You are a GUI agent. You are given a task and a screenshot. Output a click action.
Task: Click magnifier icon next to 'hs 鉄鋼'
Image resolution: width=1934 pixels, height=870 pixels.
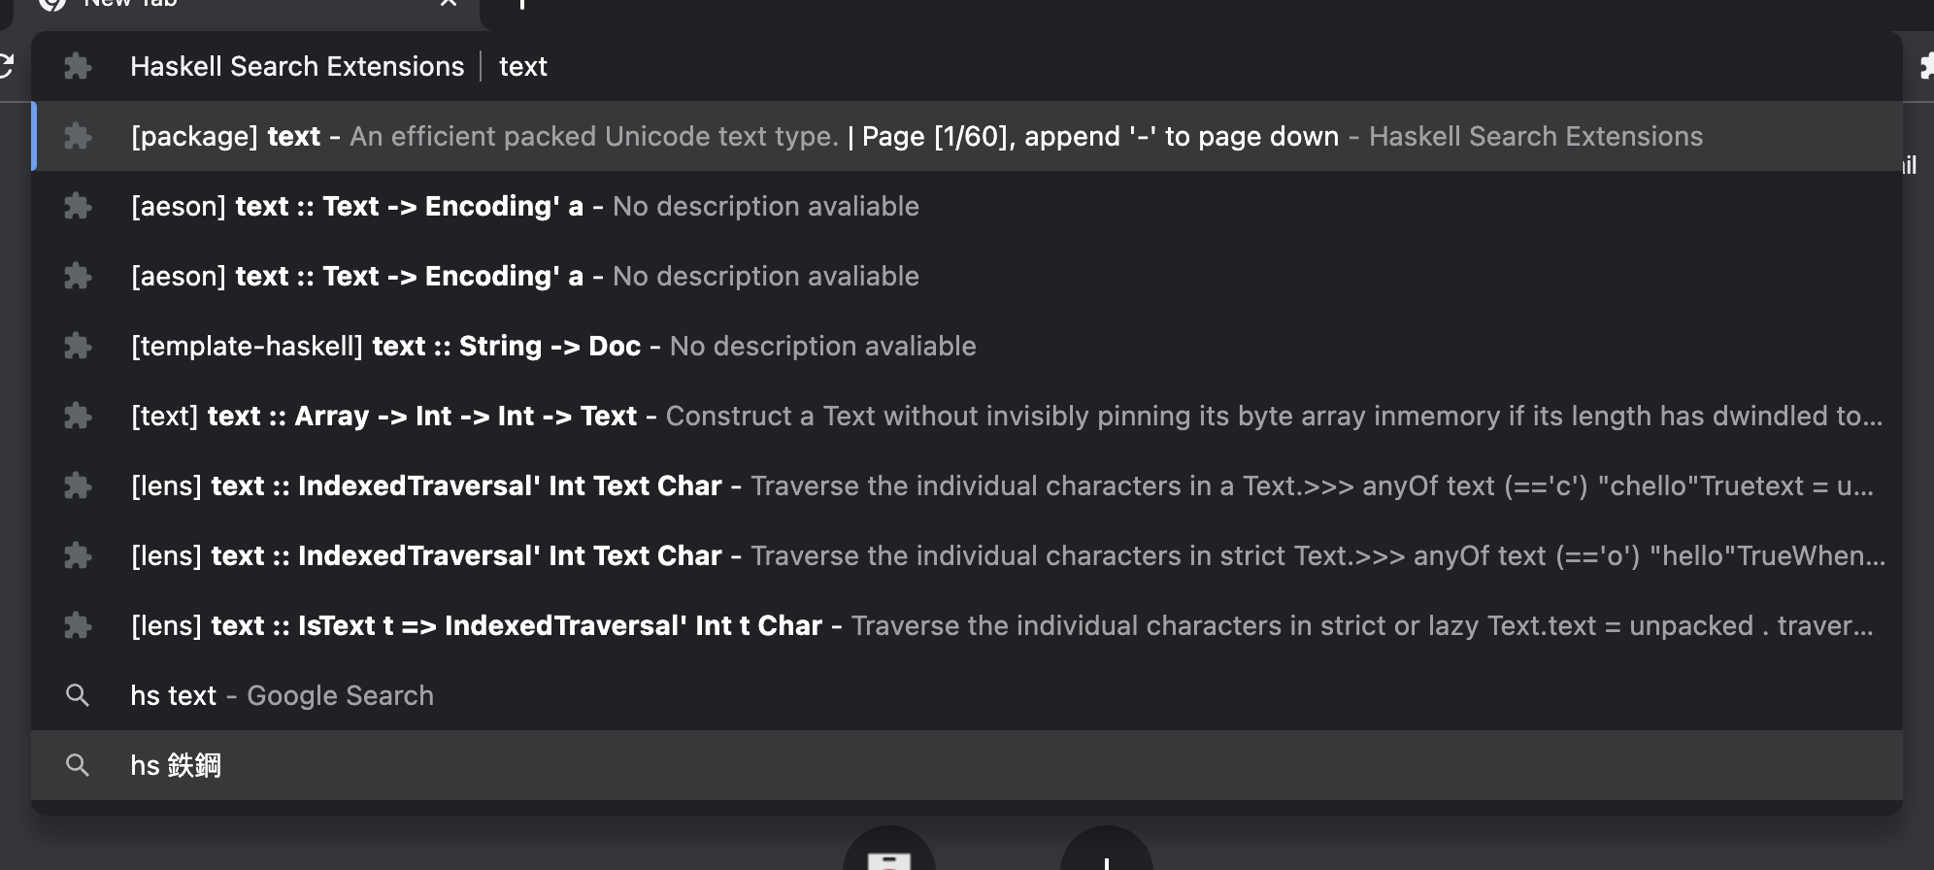pos(78,765)
